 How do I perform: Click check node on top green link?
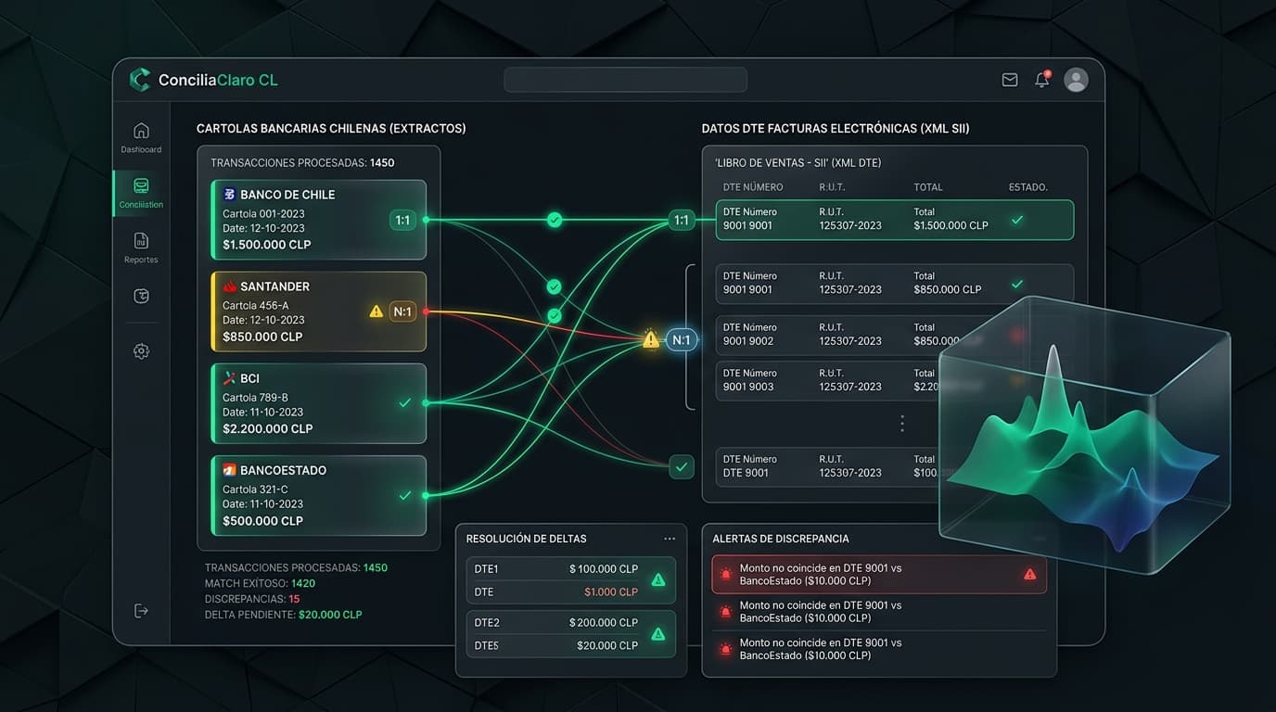pos(554,220)
